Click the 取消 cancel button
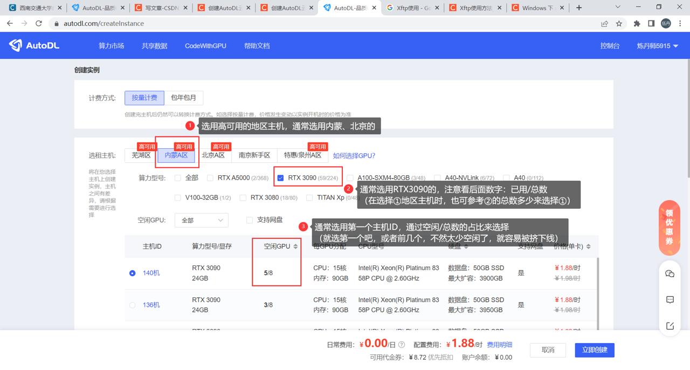The width and height of the screenshot is (690, 370). coord(548,350)
